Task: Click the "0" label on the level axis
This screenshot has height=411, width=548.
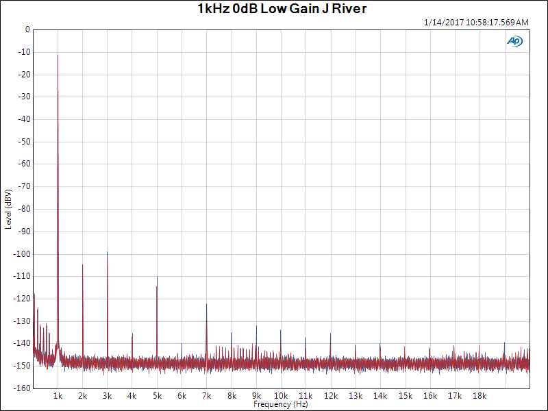Action: (x=27, y=29)
